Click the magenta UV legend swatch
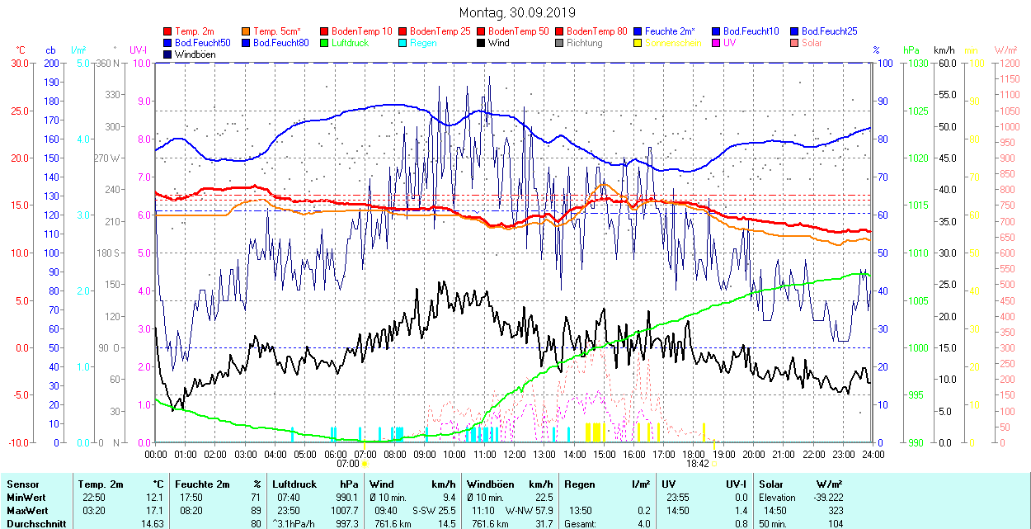The height and width of the screenshot is (529, 1031). [716, 43]
